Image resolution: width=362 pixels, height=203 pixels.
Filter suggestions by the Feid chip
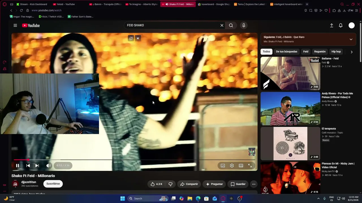(x=306, y=52)
